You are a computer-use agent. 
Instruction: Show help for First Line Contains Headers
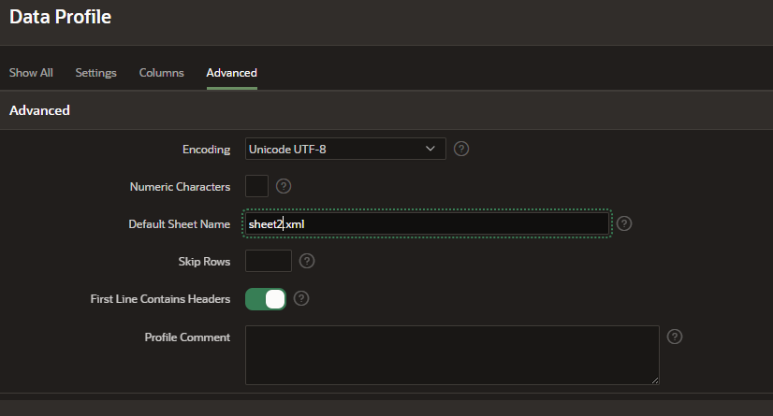click(301, 298)
